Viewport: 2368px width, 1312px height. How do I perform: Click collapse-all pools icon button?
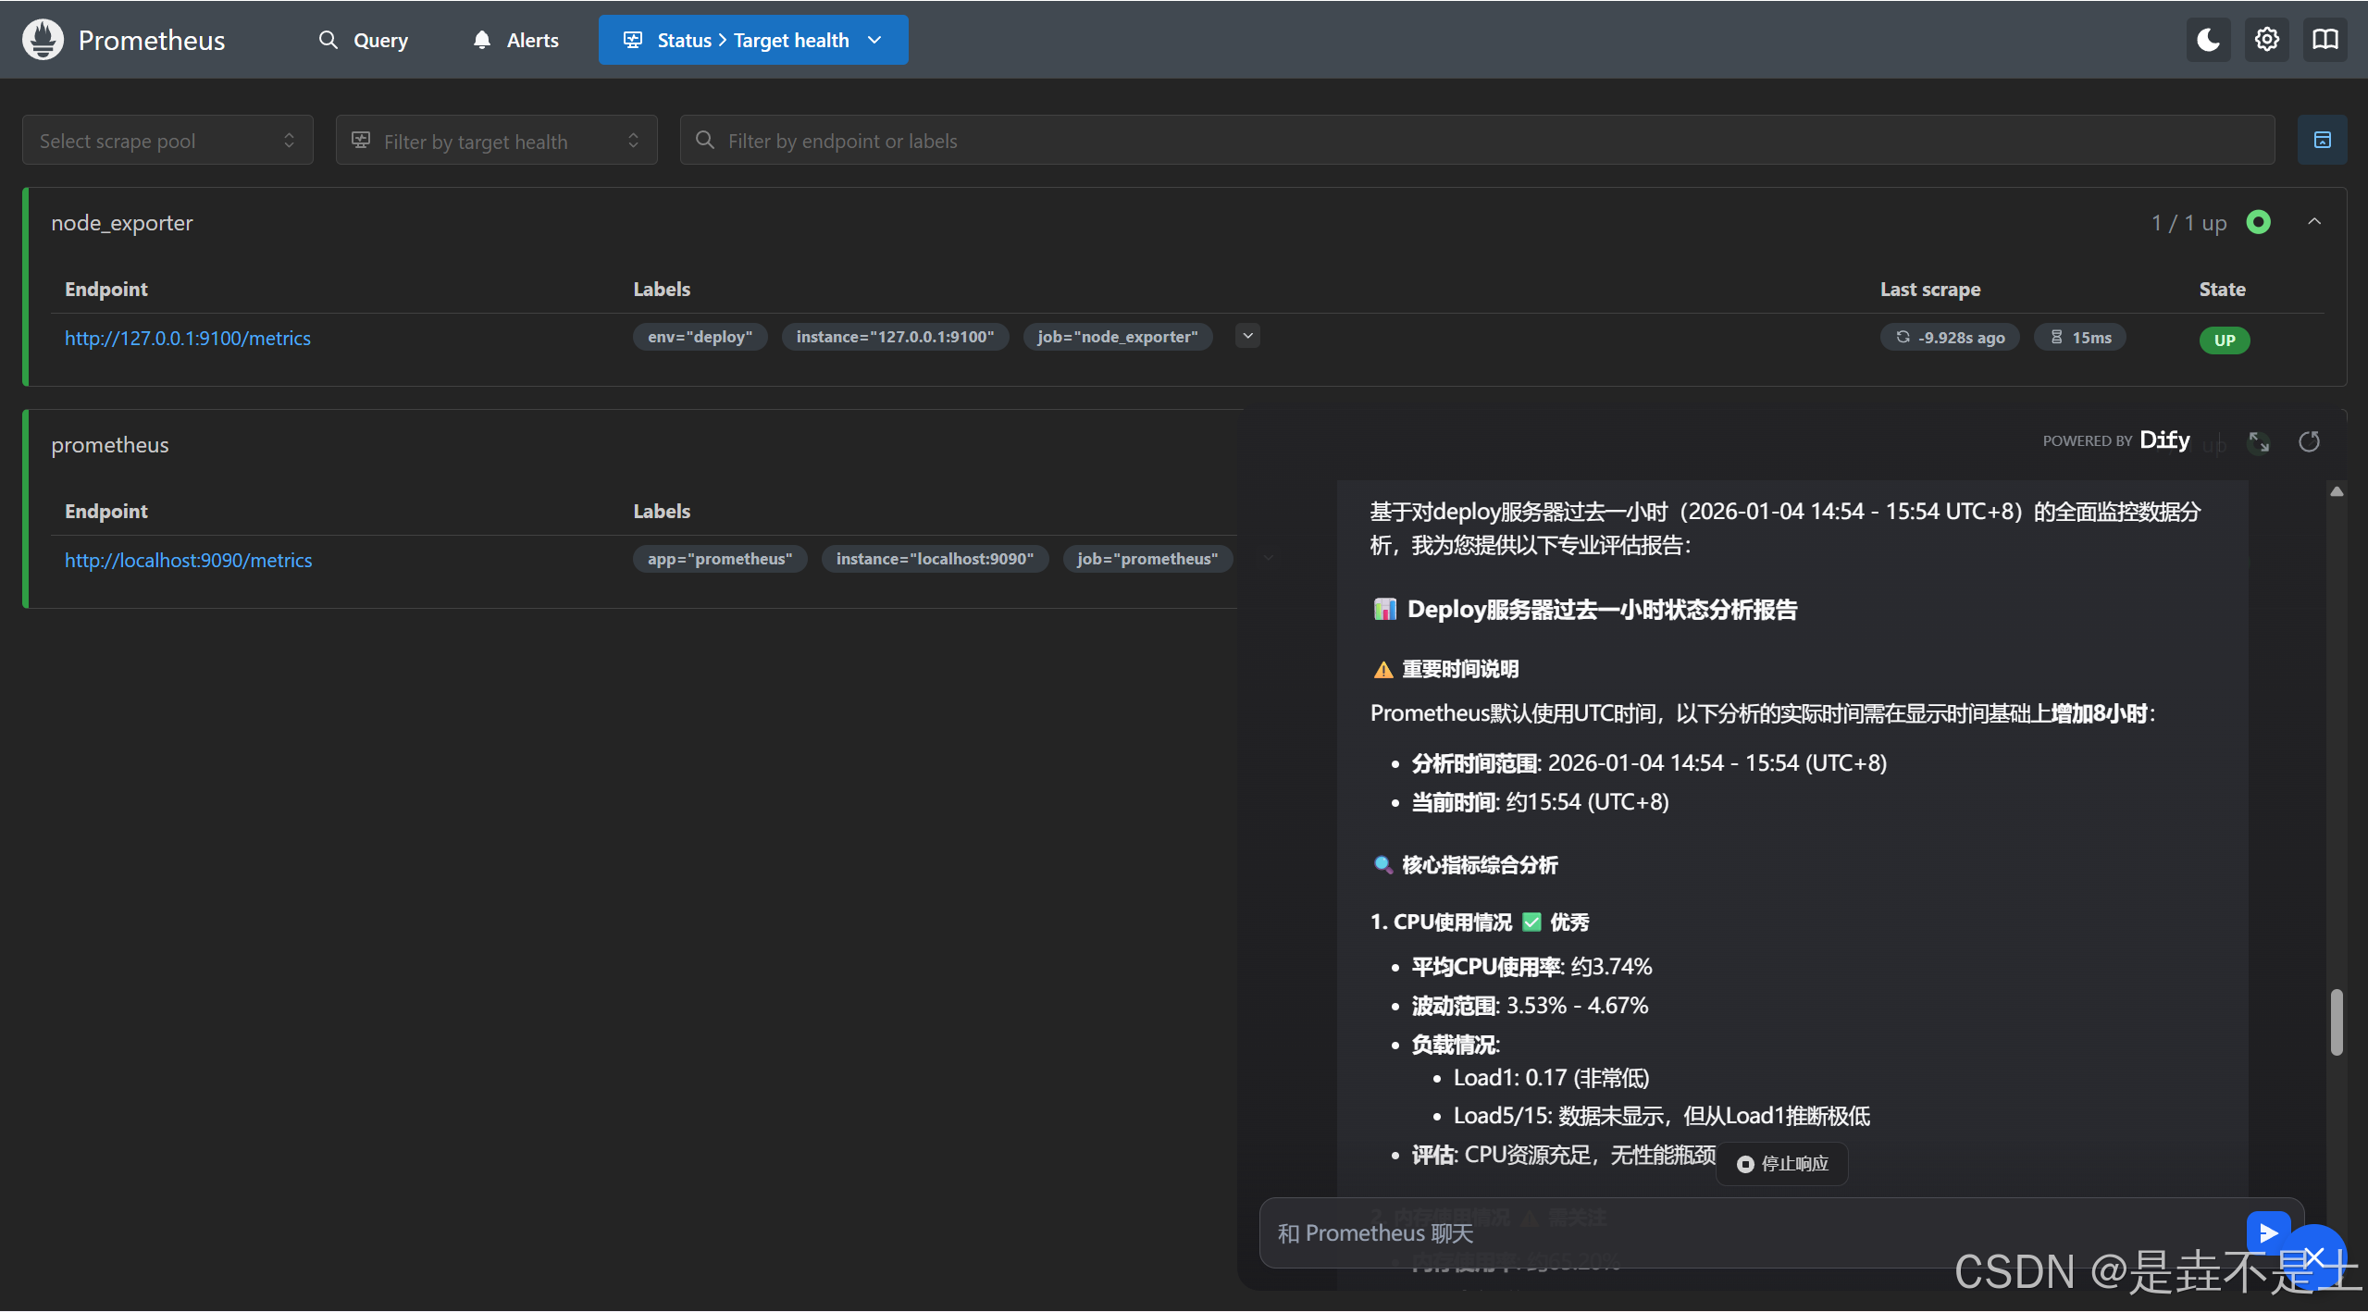(x=2322, y=141)
